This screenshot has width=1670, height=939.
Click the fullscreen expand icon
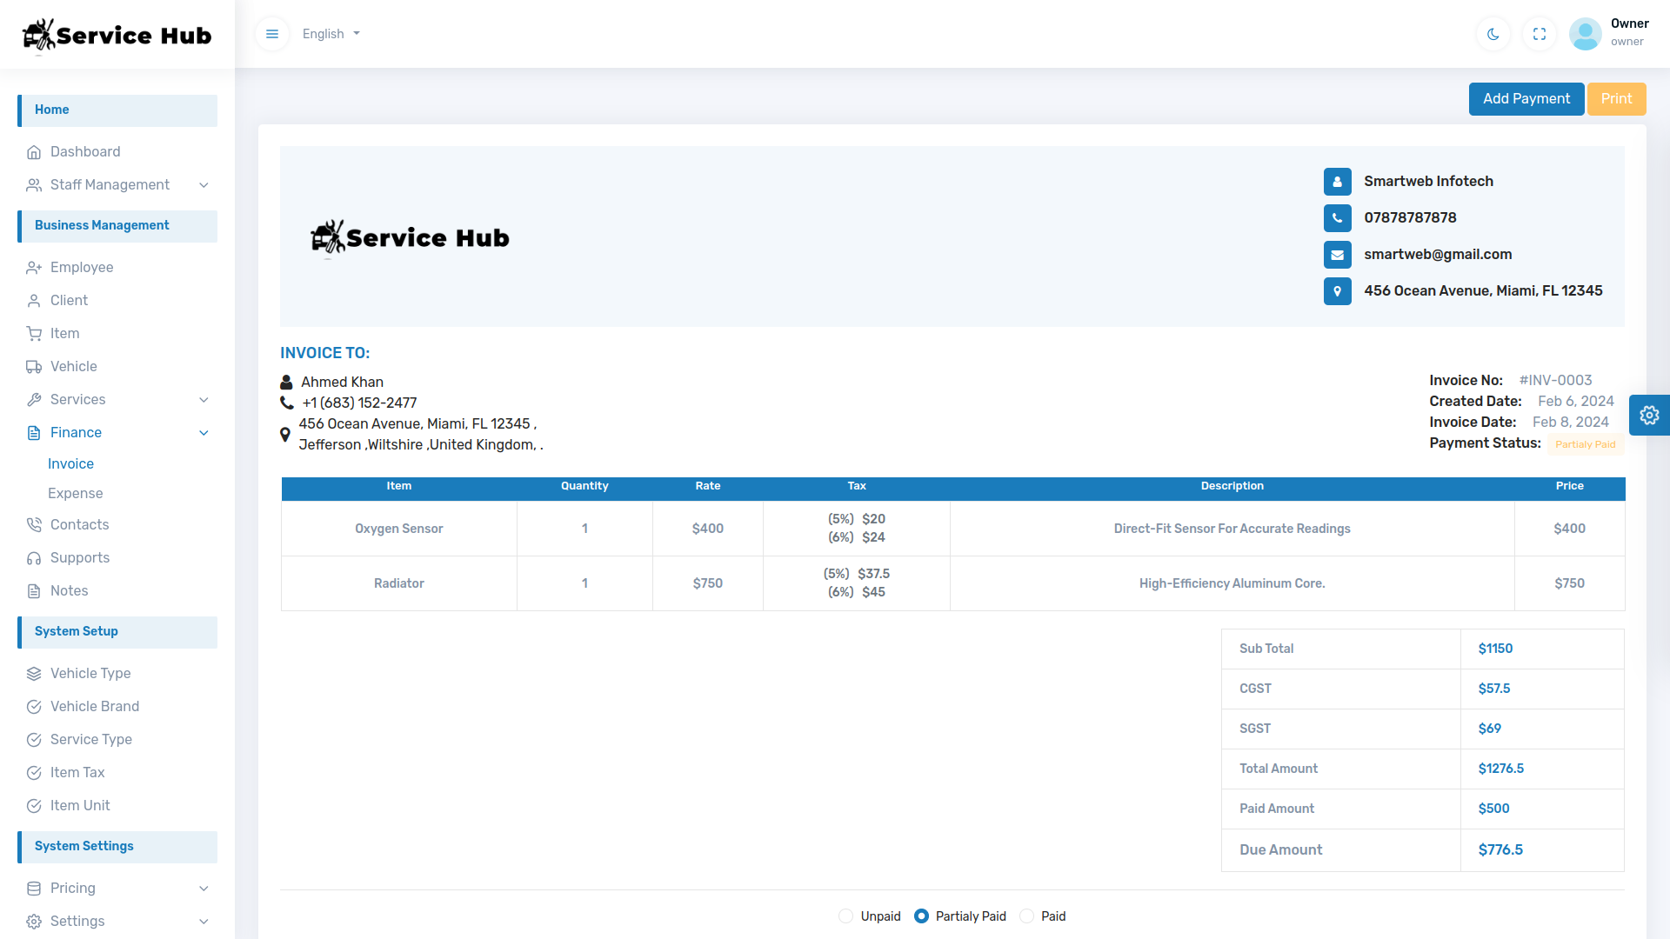(x=1540, y=34)
